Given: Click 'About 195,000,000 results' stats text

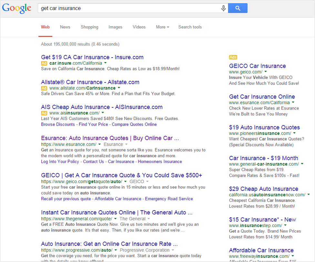Looking at the screenshot, I should (80, 44).
